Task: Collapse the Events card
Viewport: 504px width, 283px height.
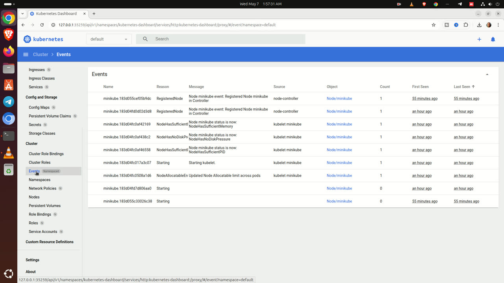Action: coord(487,74)
